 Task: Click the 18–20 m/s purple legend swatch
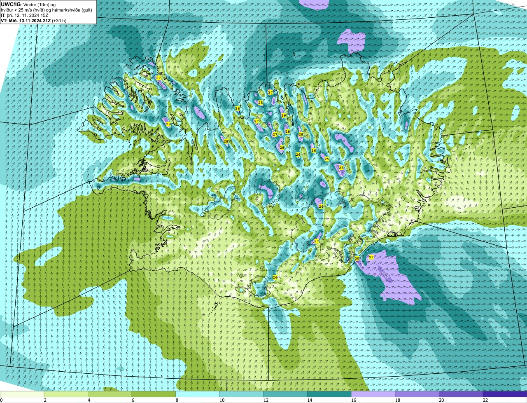417,394
